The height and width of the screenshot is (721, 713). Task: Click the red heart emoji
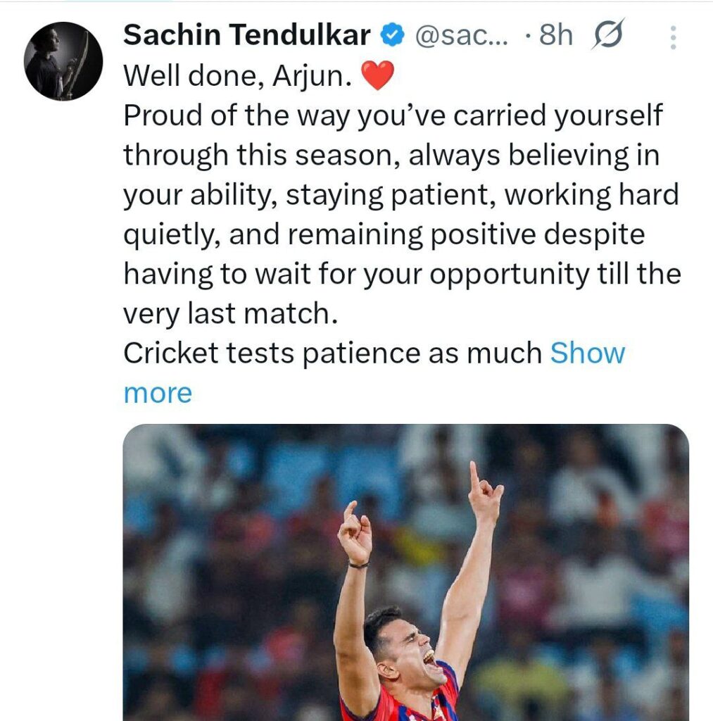[377, 75]
